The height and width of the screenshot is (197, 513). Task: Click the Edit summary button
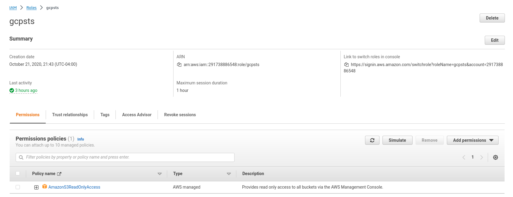(x=495, y=40)
